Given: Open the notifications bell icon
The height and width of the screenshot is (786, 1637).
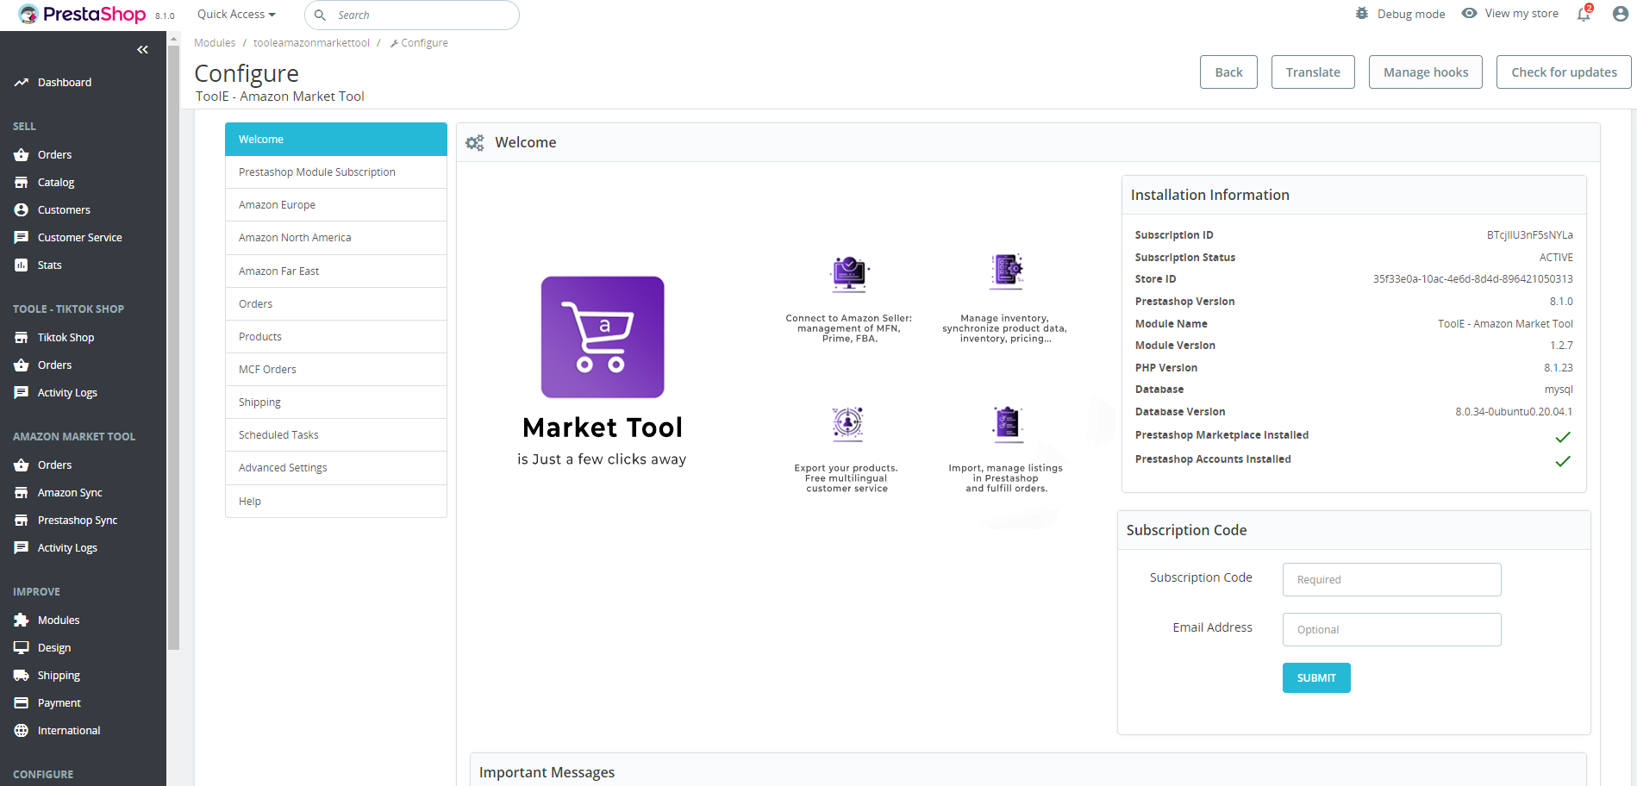Looking at the screenshot, I should pos(1583,15).
